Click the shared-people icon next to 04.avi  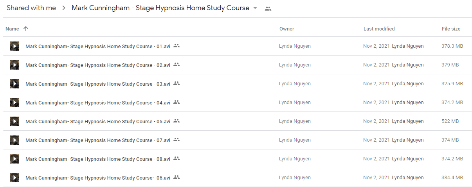pos(177,102)
